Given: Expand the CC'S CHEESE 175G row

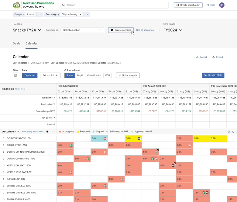Looking at the screenshot, I should pos(4,145).
